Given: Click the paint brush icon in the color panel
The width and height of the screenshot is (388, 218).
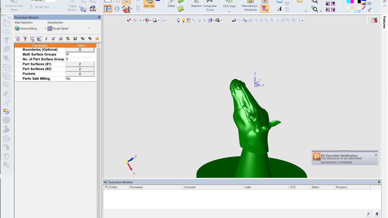Looking at the screenshot, I should tap(369, 9).
